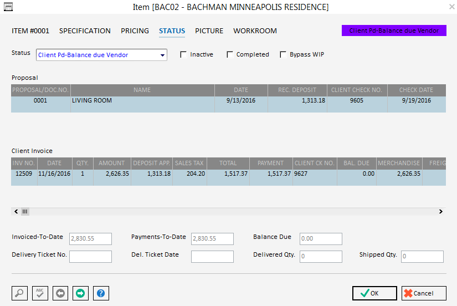
Task: Click the Cancel button
Action: click(424, 293)
